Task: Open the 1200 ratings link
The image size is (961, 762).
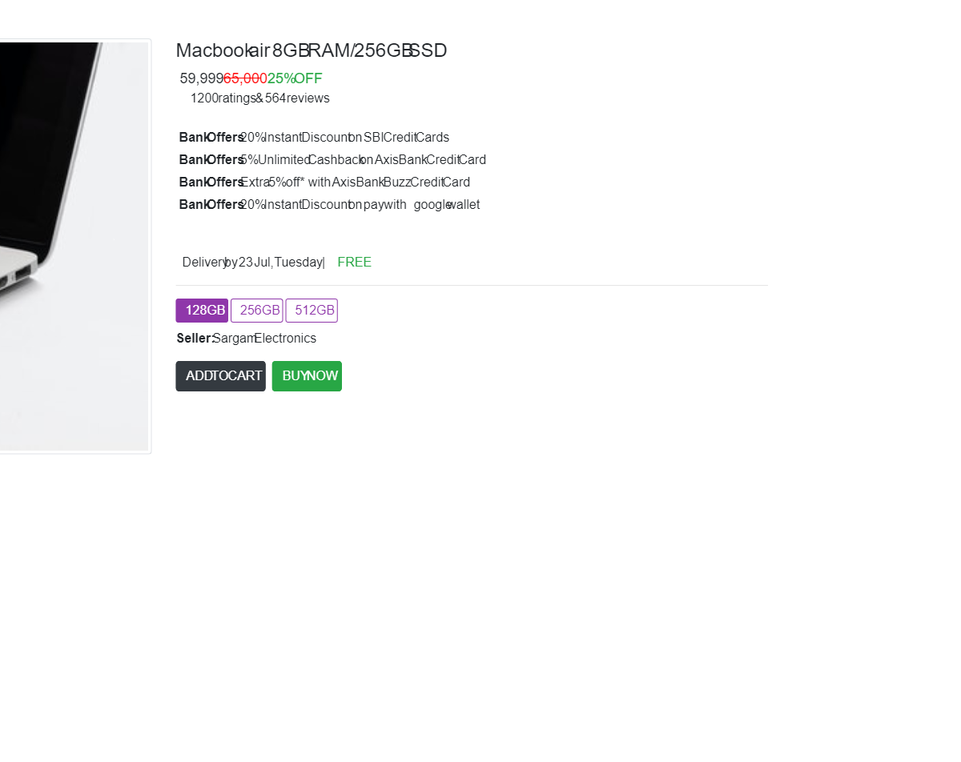Action: click(223, 98)
